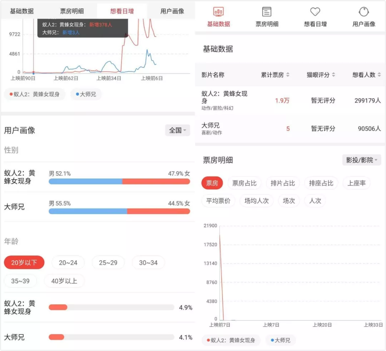Select the 40岁以上 age filter
This screenshot has width=386, height=351.
64,281
